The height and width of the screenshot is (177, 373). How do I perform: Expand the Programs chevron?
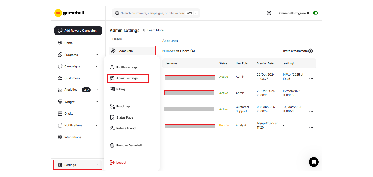tap(97, 55)
